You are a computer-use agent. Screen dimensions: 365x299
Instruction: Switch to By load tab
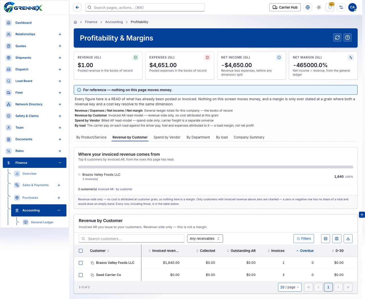tap(222, 137)
